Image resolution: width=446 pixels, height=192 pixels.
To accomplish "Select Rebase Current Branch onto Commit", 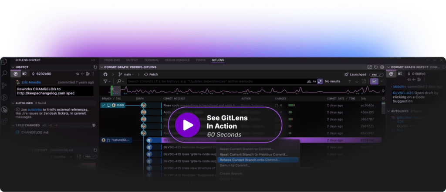I will click(x=250, y=160).
